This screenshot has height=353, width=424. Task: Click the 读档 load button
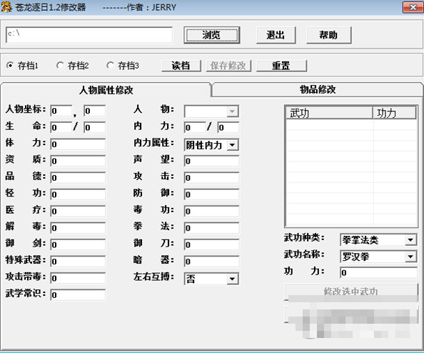click(x=181, y=66)
